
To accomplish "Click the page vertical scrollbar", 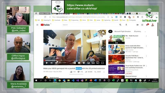I will click(x=158, y=29).
